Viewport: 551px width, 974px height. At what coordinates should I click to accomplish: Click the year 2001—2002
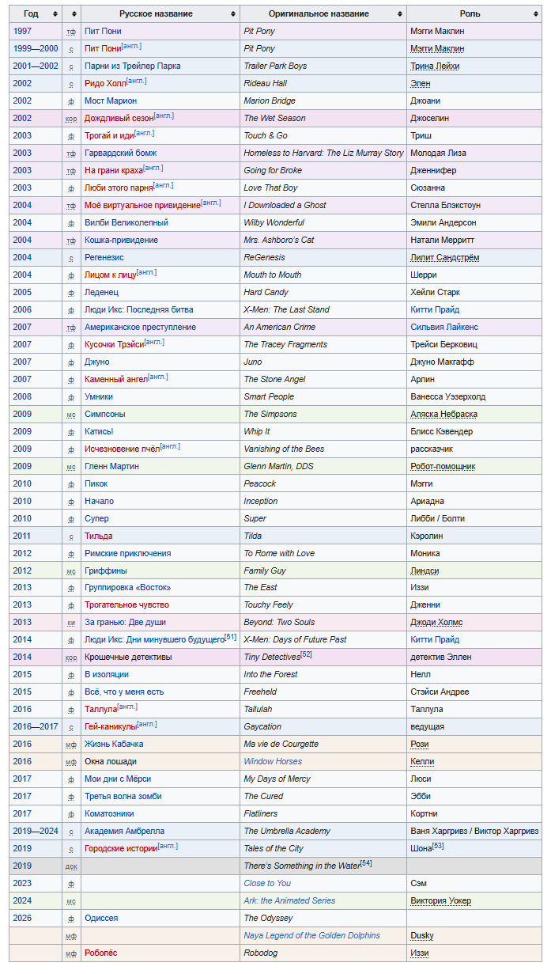click(x=36, y=66)
